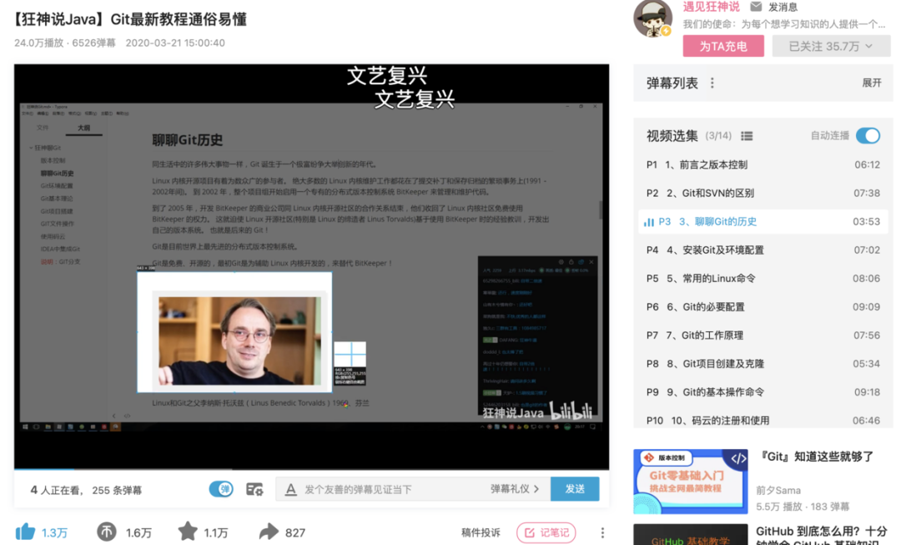
Task: Click the envelope message icon
Action: (x=756, y=7)
